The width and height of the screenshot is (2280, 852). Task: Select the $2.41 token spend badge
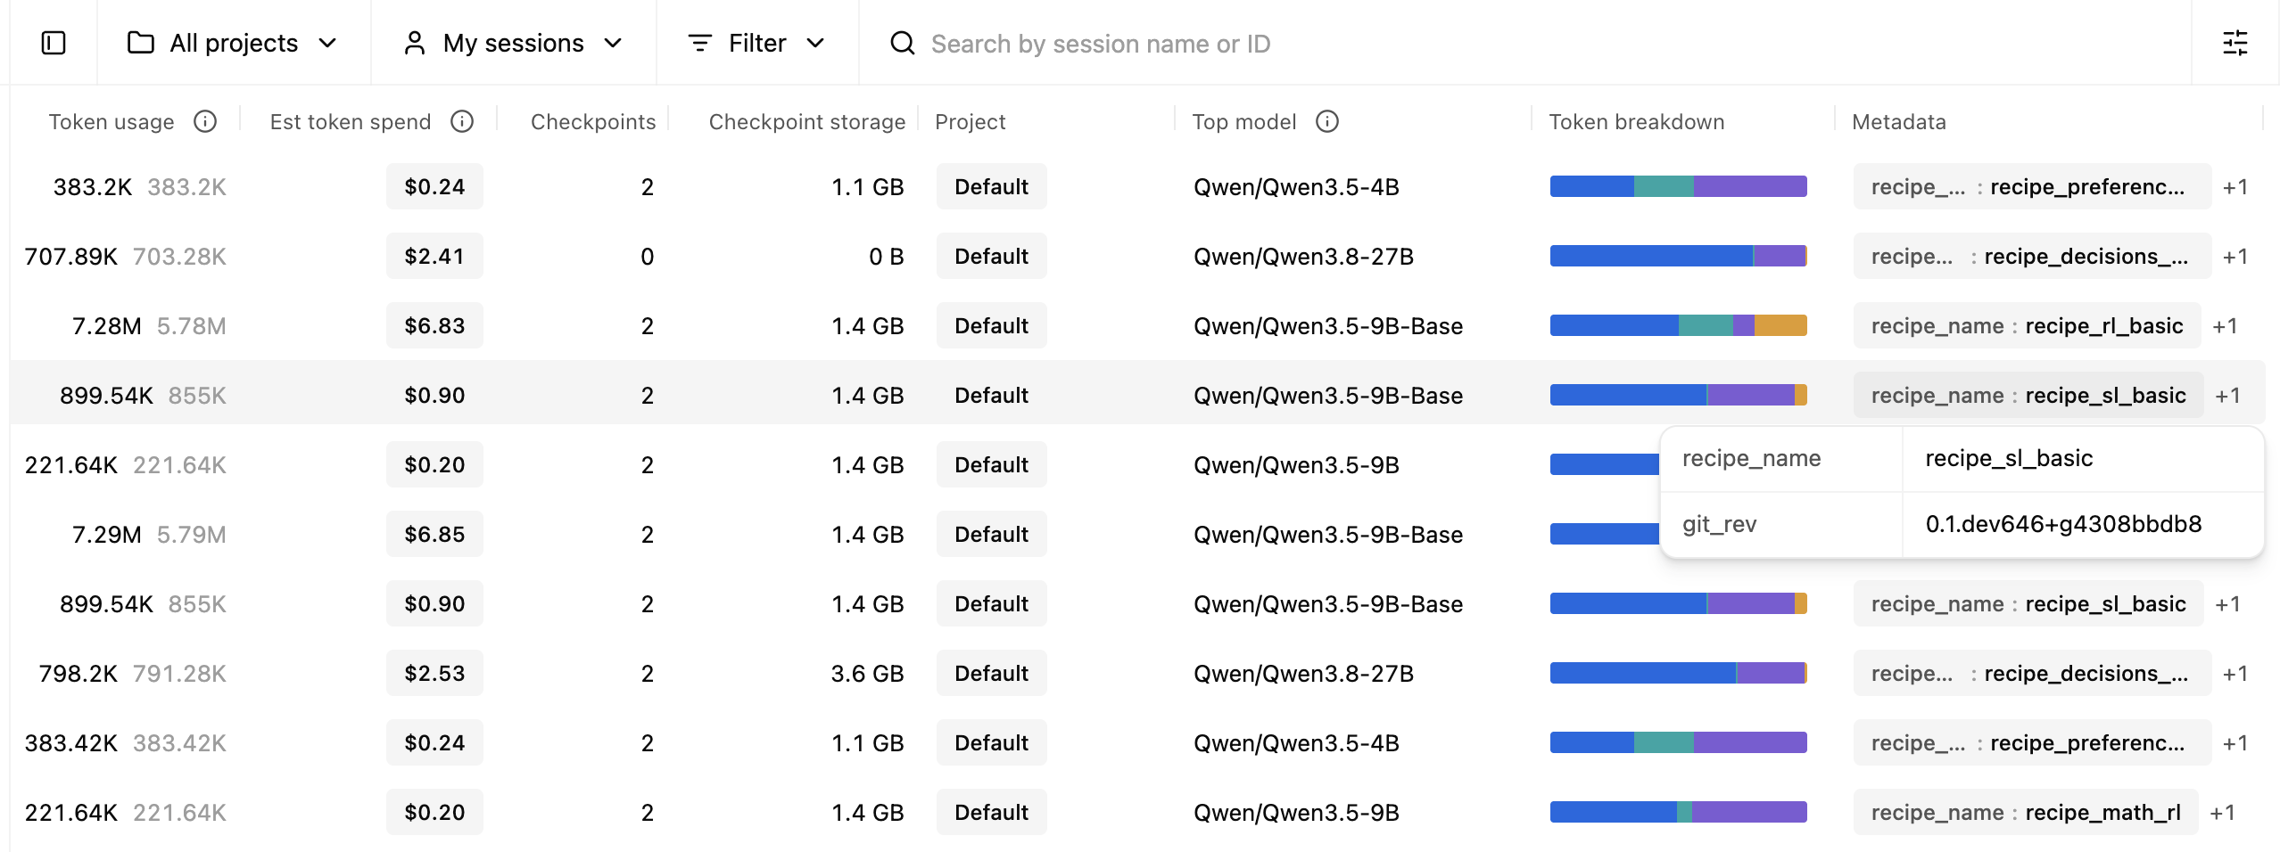coord(434,257)
